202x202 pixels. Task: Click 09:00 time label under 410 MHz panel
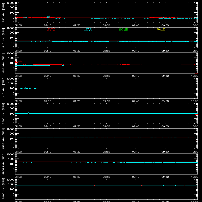pos(18,51)
